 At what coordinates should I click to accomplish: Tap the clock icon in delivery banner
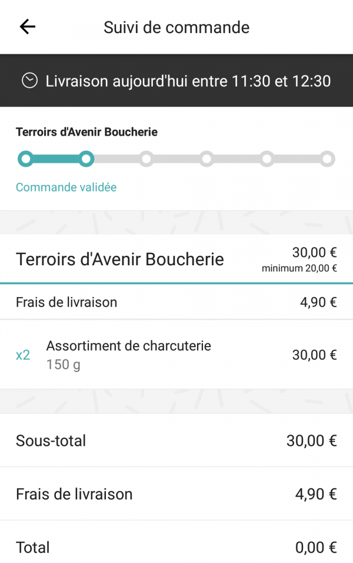[29, 80]
